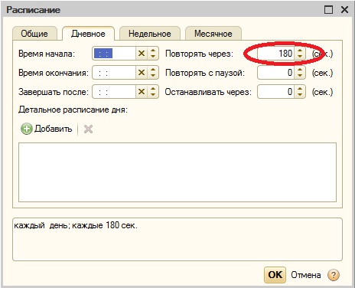Click the Время окончания time field

(x=114, y=73)
